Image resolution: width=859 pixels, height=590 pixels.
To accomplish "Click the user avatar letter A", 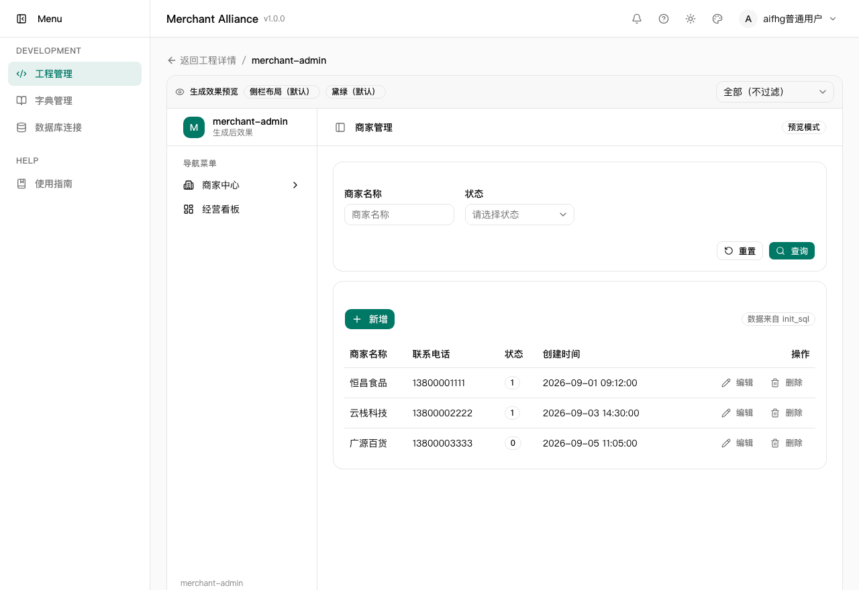I will coord(748,19).
